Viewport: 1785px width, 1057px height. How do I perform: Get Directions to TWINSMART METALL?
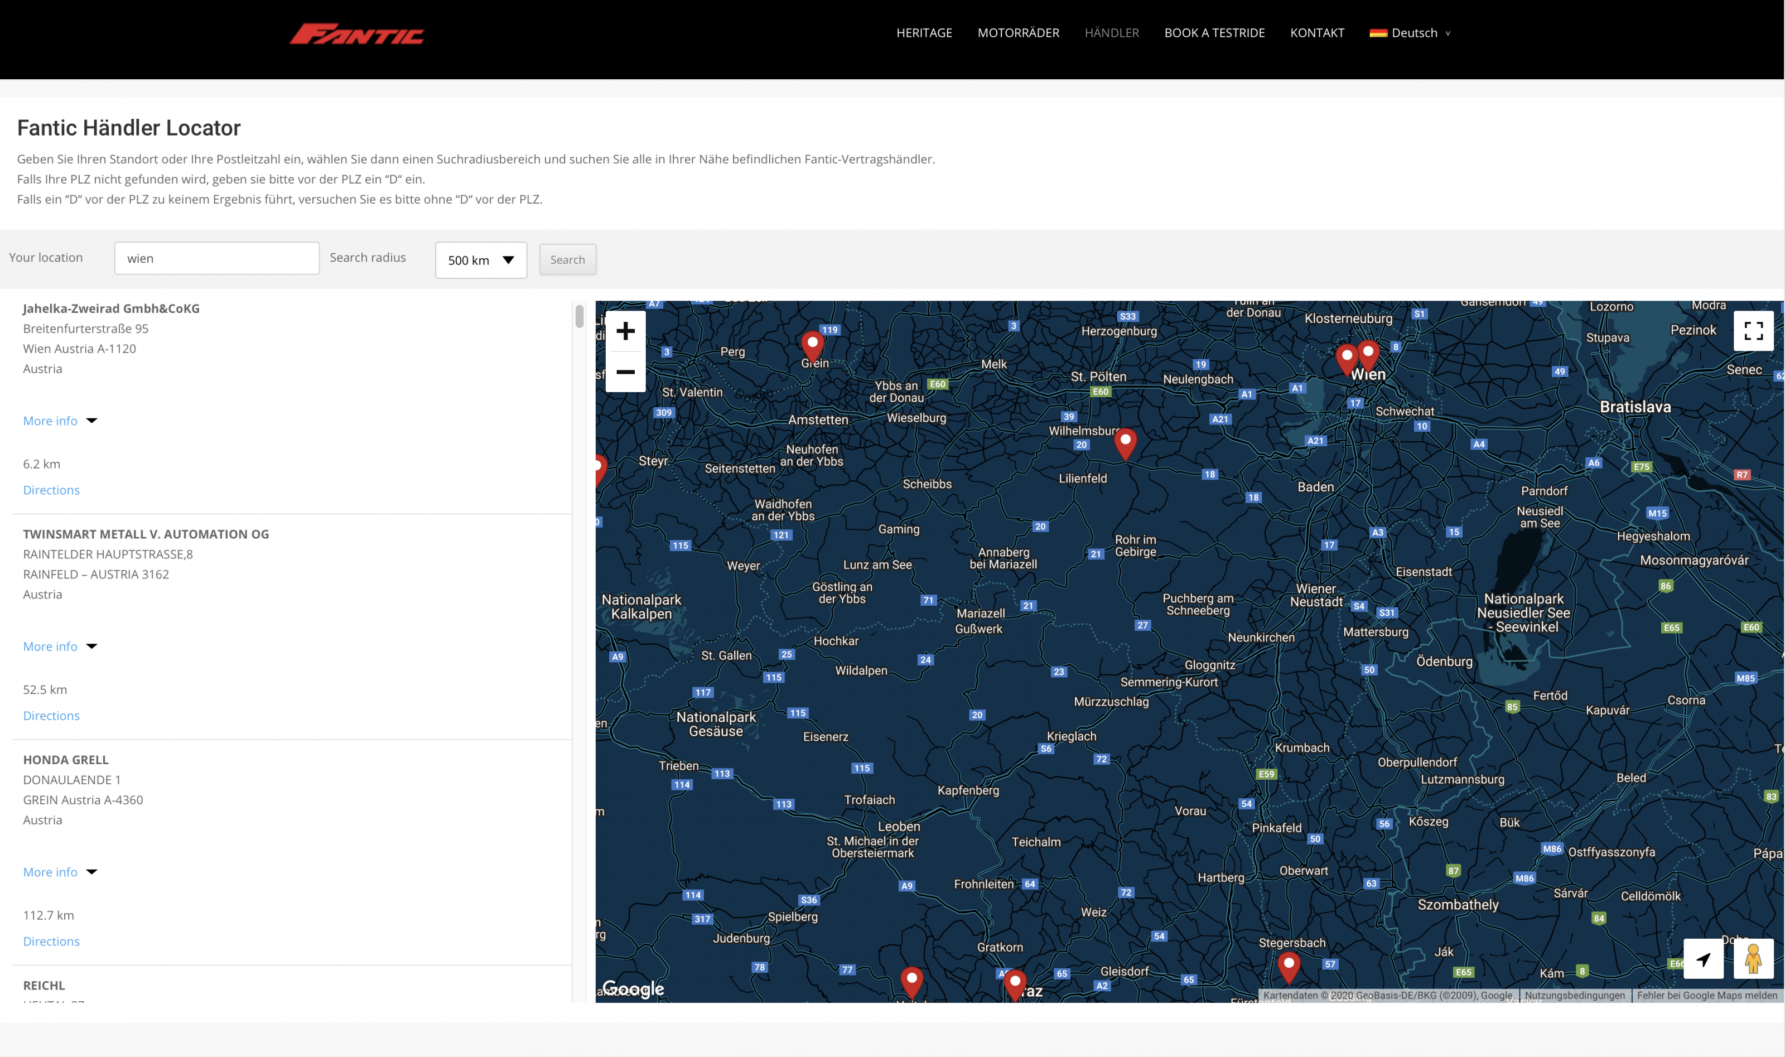pyautogui.click(x=51, y=716)
